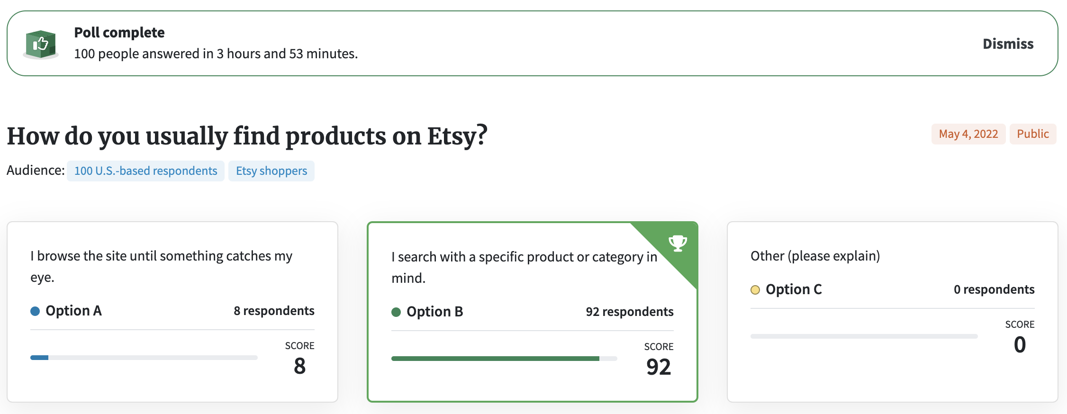Click the "Other (please explain)" answer text
Viewport: 1067px width, 414px height.
click(x=815, y=256)
